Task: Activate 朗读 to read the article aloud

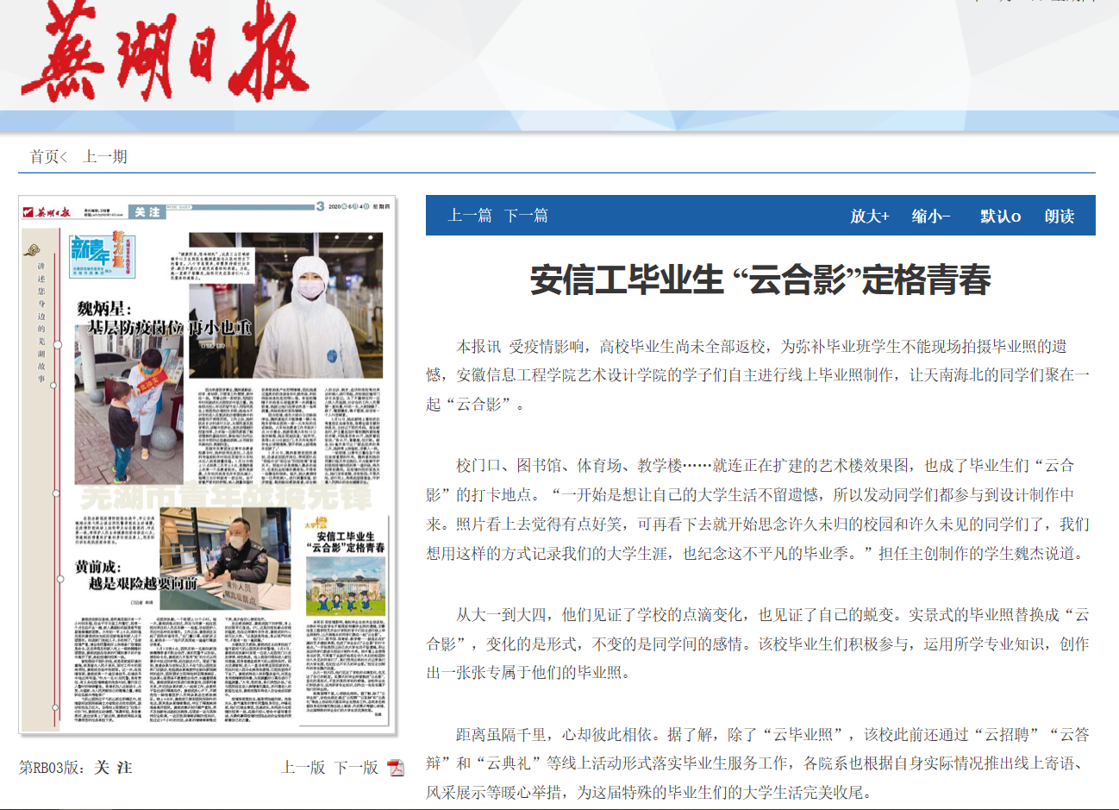Action: tap(1059, 215)
